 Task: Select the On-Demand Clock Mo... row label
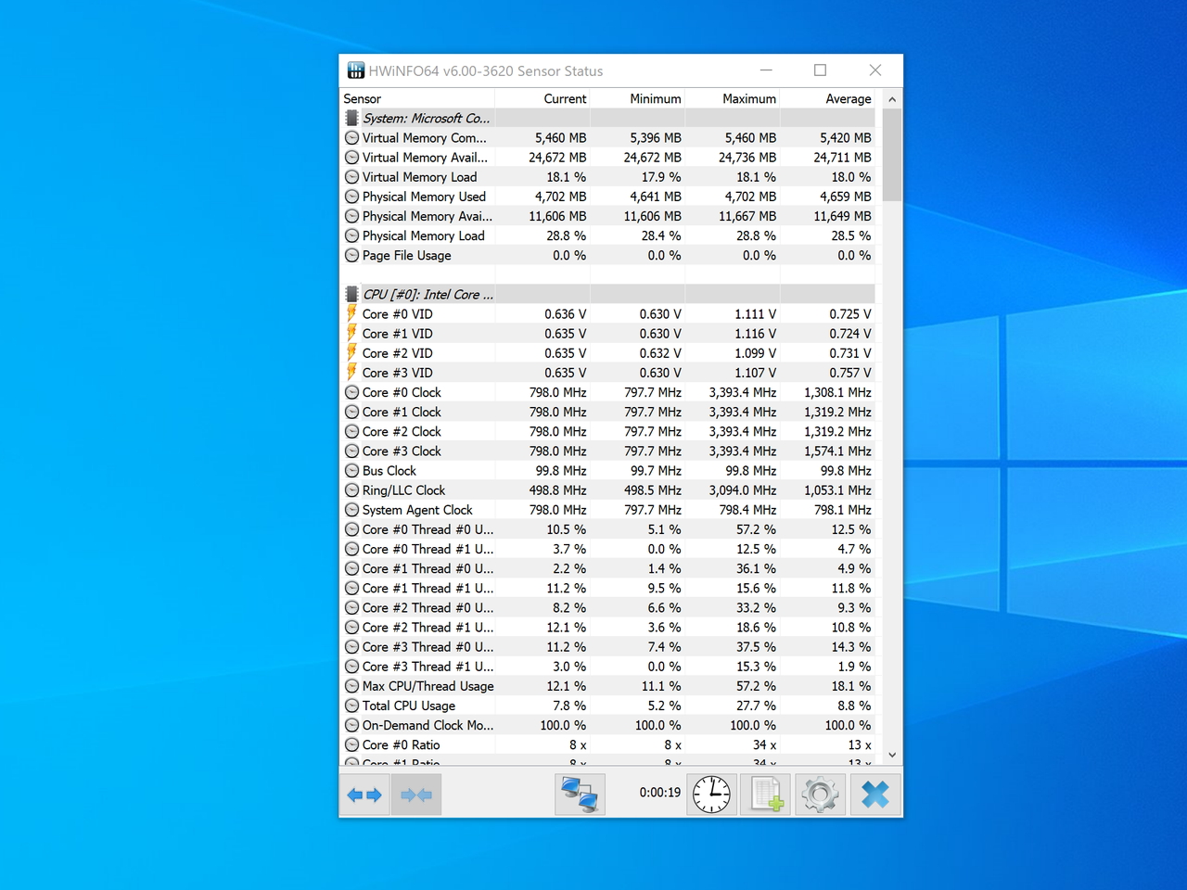tap(428, 725)
